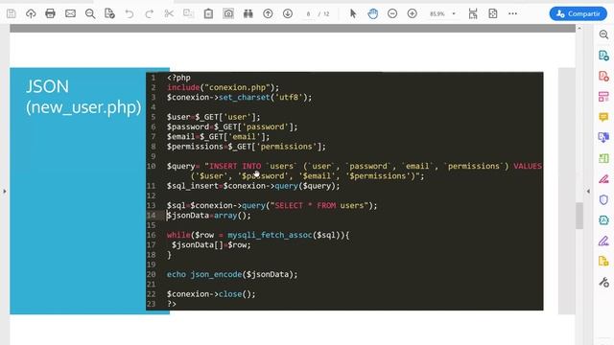The height and width of the screenshot is (345, 614).
Task: Open the Create PDF tool in the sidebar
Action: tap(603, 76)
